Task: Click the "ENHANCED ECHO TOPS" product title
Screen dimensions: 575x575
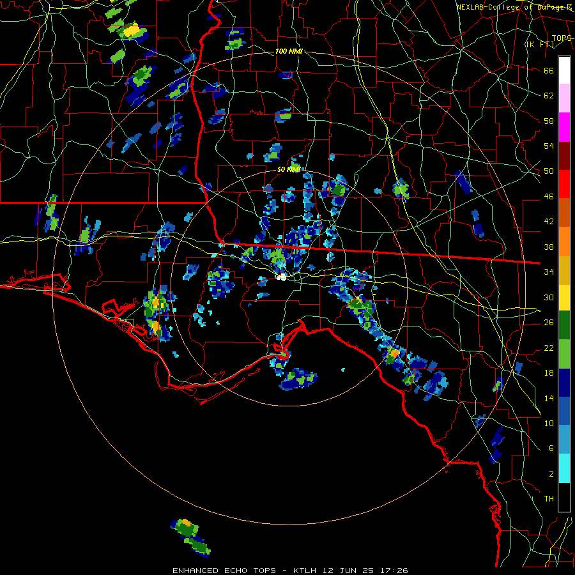Action: point(224,571)
